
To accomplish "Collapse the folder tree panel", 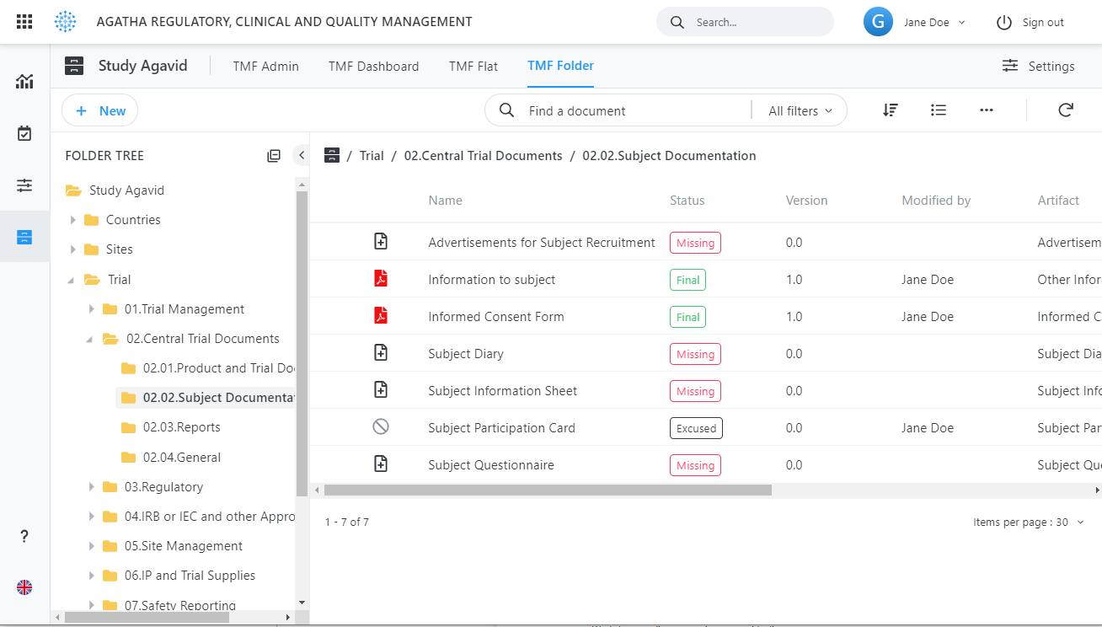I will pyautogui.click(x=301, y=155).
